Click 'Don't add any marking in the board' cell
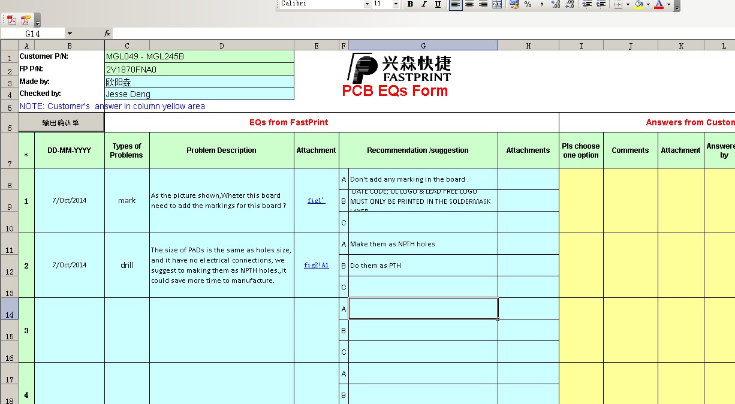This screenshot has width=735, height=404. click(423, 179)
